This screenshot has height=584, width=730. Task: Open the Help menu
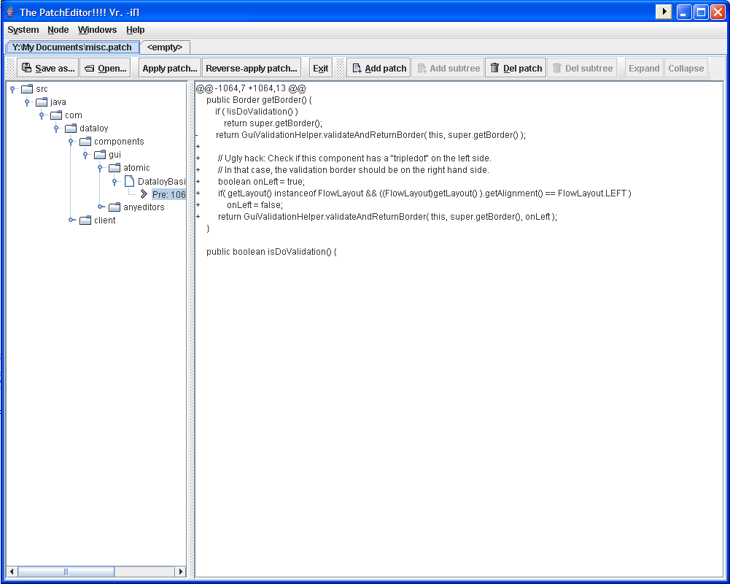tap(136, 30)
